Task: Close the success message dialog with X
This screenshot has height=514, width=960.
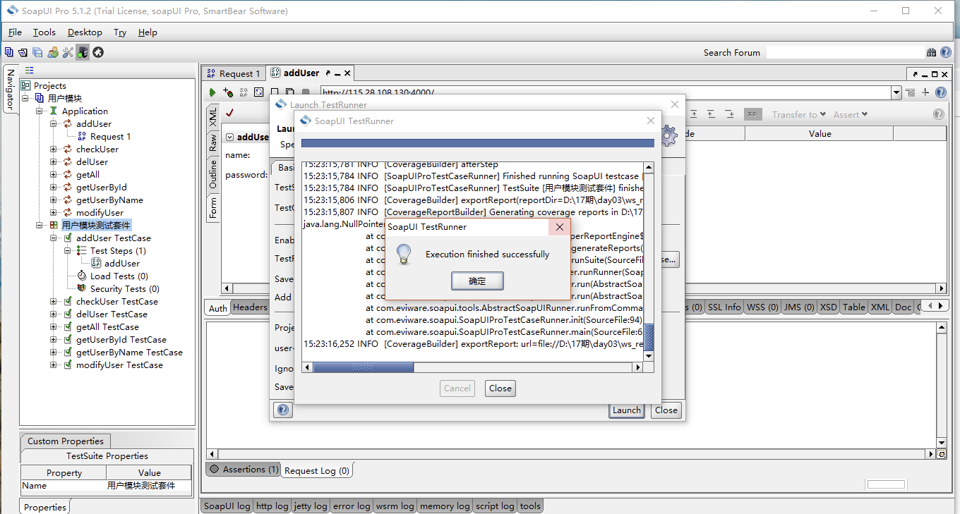Action: click(x=559, y=227)
